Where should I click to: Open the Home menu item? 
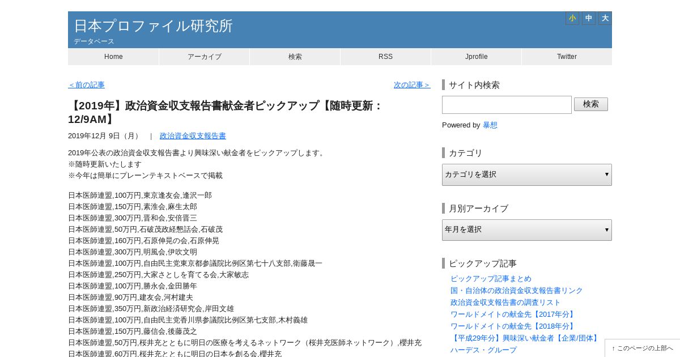point(113,57)
